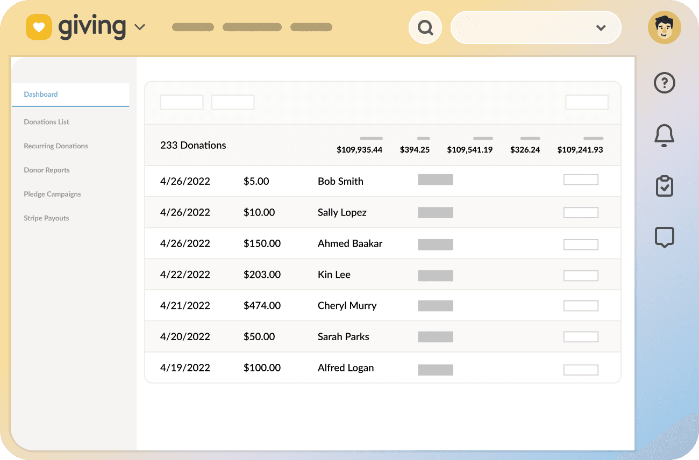
Task: Switch to the Dashboard tab
Action: click(41, 94)
